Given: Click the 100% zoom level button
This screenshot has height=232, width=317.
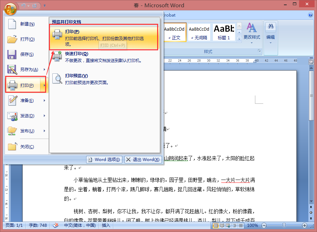Looking at the screenshot, I should click(252, 225).
